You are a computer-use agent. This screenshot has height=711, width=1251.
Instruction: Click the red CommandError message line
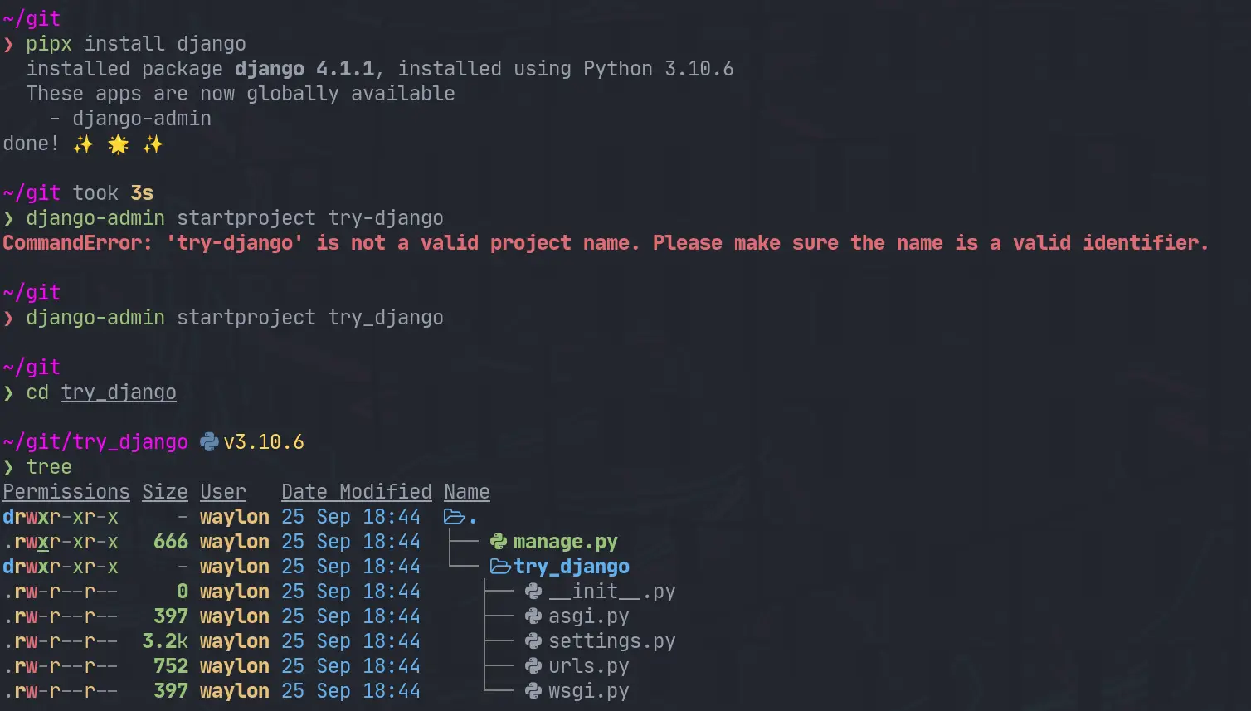(x=606, y=243)
